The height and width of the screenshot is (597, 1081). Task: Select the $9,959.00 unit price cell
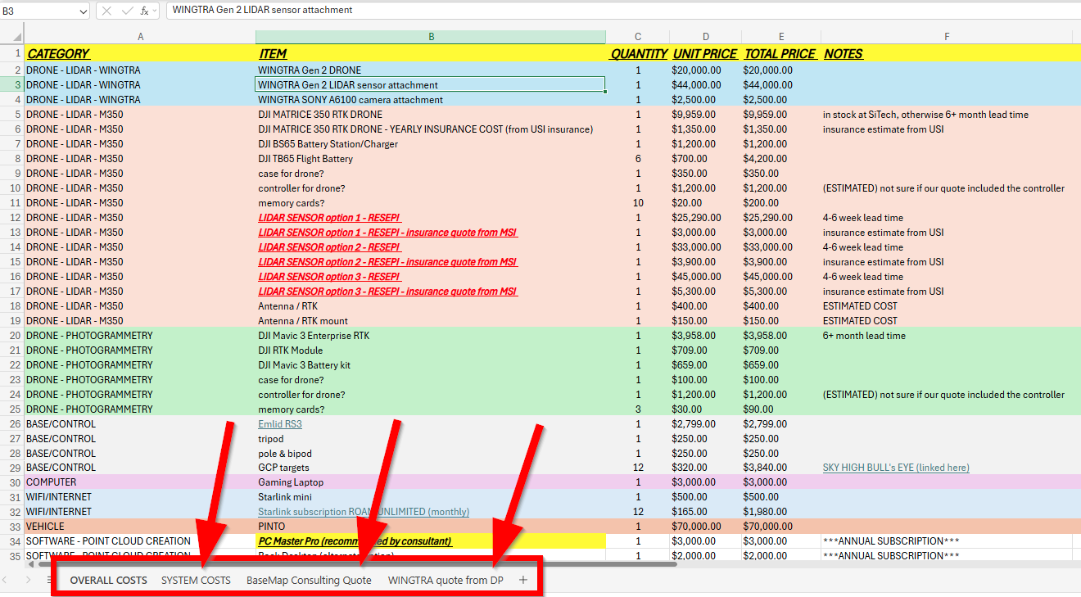706,114
